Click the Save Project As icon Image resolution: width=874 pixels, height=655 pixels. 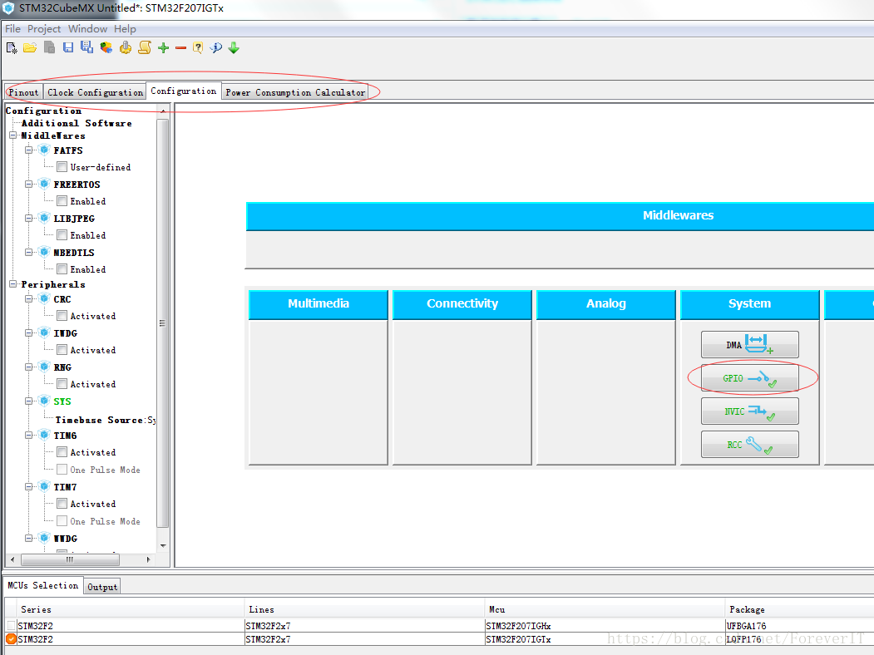[87, 47]
